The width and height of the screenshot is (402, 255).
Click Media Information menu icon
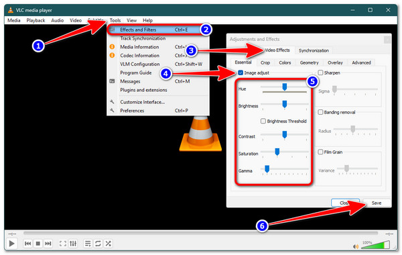112,47
